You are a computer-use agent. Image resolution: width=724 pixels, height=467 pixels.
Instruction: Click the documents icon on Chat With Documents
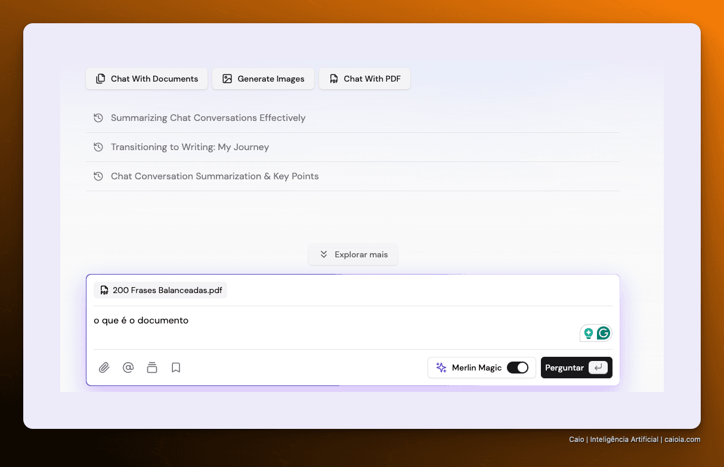[x=101, y=79]
